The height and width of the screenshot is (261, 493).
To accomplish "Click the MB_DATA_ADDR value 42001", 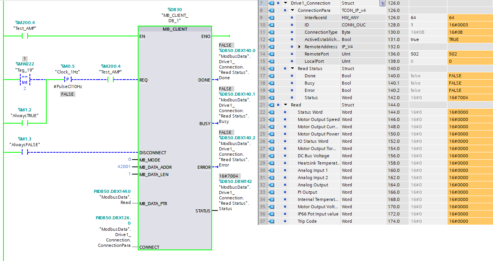I will click(x=124, y=167).
